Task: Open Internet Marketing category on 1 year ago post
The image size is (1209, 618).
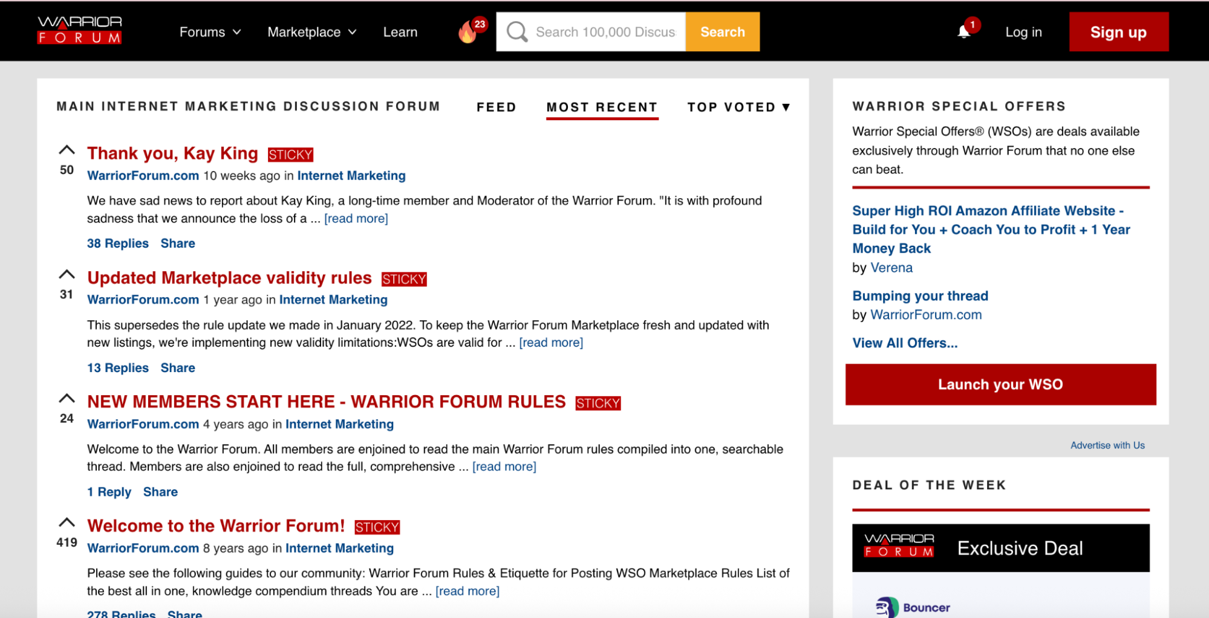Action: coord(333,300)
